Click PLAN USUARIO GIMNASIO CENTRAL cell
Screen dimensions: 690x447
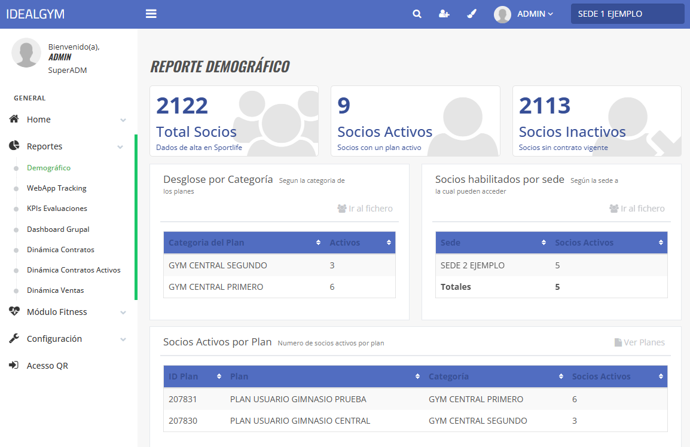[300, 421]
